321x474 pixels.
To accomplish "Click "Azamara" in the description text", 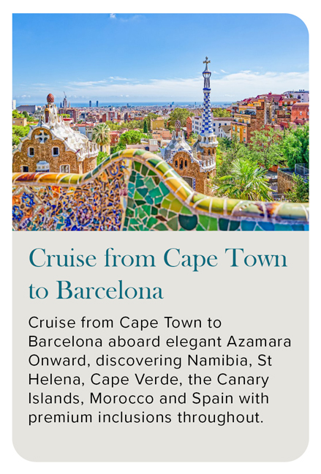I will click(259, 342).
